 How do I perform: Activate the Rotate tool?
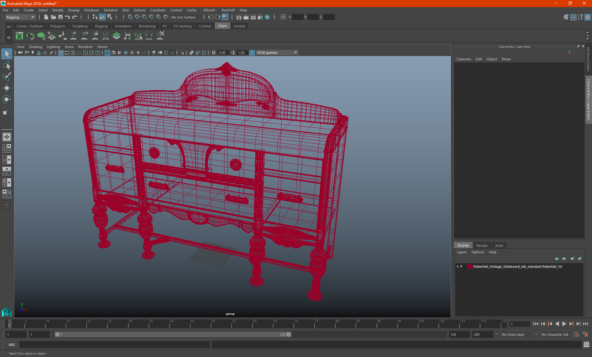[x=6, y=99]
